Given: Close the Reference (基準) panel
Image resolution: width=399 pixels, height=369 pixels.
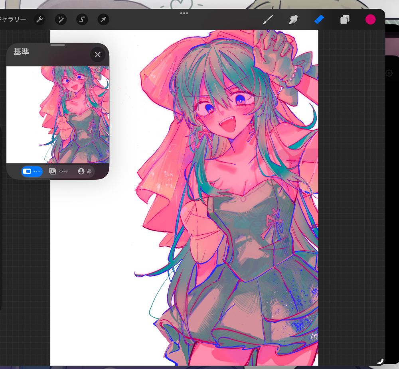Looking at the screenshot, I should pos(98,55).
